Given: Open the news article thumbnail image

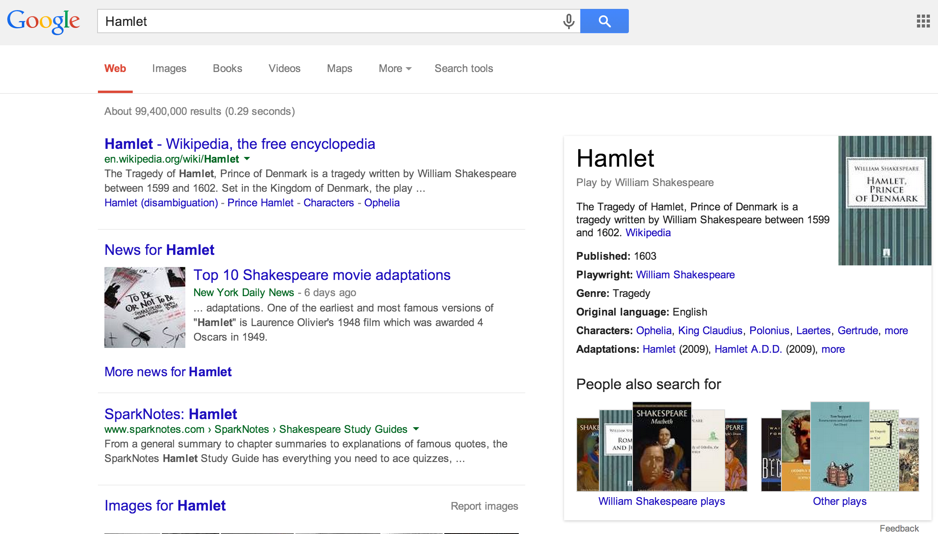Looking at the screenshot, I should [144, 307].
